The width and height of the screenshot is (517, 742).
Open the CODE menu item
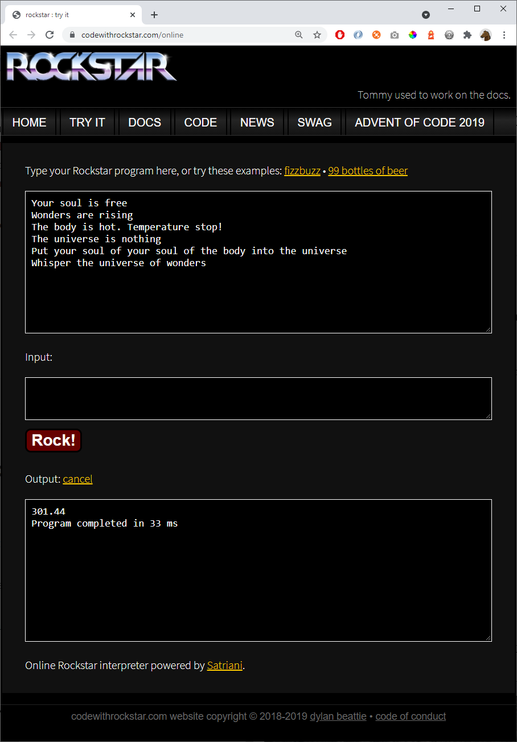pos(200,122)
